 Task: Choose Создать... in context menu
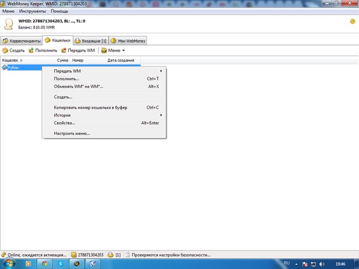point(104,97)
